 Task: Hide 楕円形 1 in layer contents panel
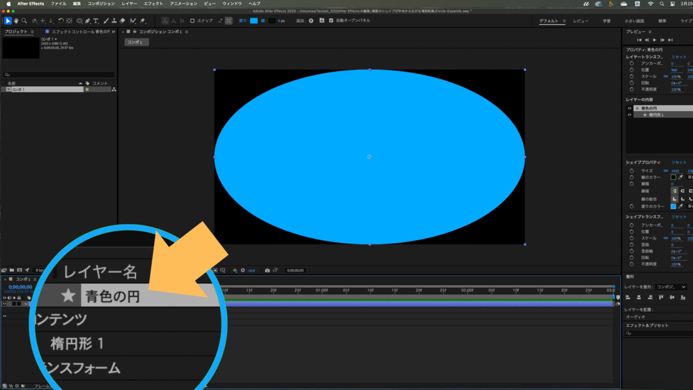coord(629,115)
